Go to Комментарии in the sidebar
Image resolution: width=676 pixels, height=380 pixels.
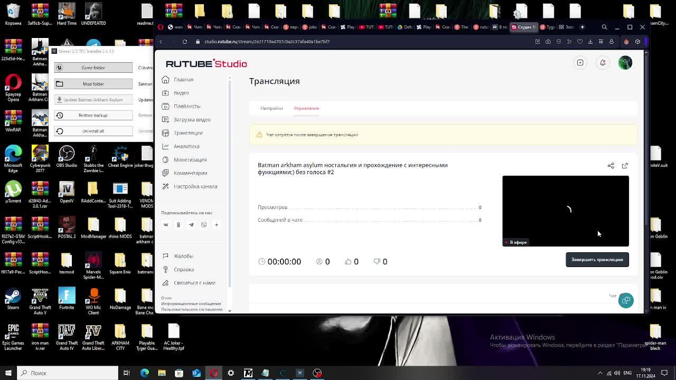pyautogui.click(x=184, y=173)
